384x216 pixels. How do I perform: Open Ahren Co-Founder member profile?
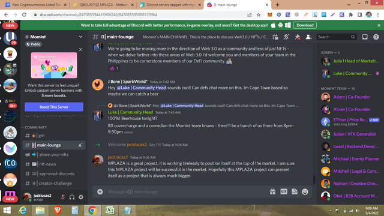(350, 109)
